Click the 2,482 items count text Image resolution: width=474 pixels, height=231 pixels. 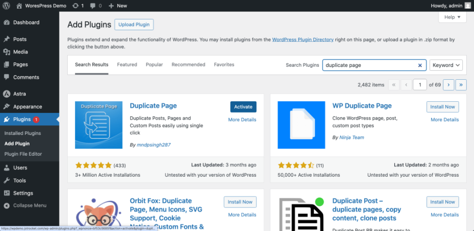(x=371, y=85)
